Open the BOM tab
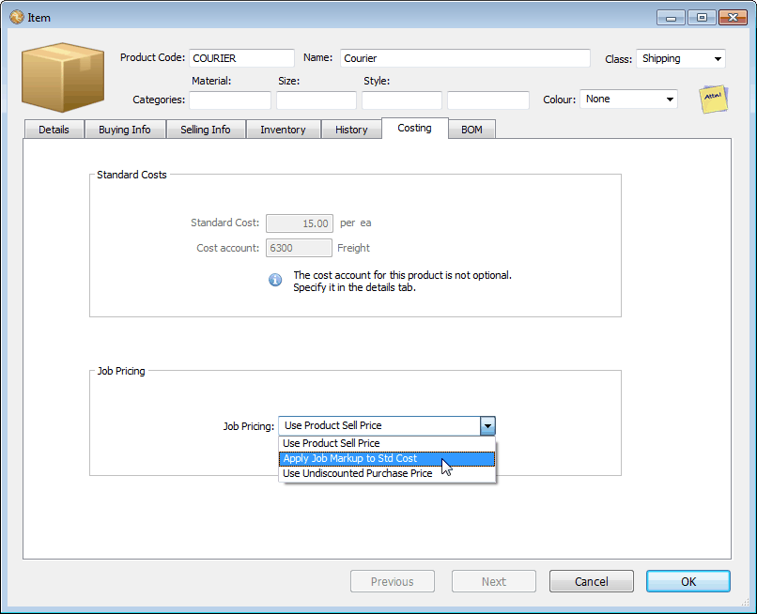This screenshot has width=757, height=614. click(471, 130)
